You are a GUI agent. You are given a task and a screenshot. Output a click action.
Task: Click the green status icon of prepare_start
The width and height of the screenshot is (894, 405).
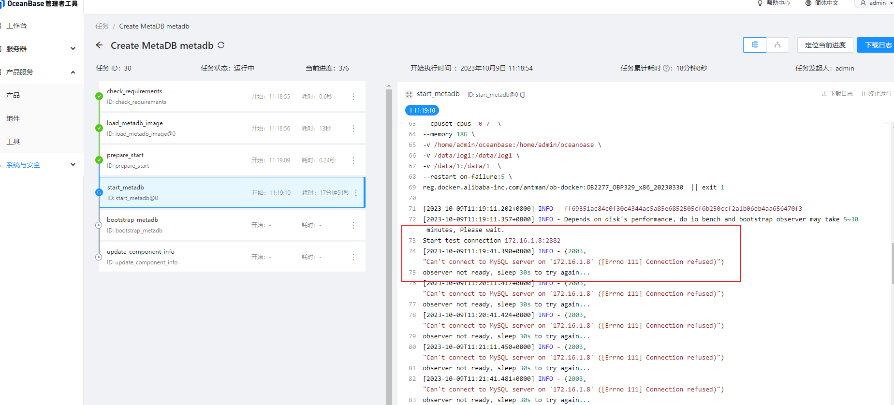(x=99, y=160)
